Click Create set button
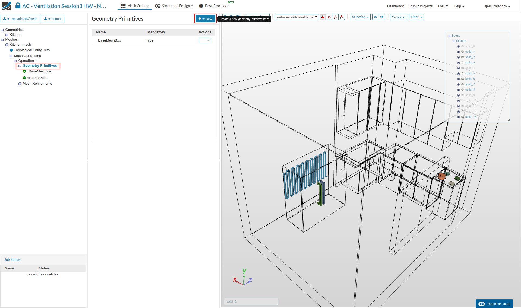Image resolution: width=521 pixels, height=308 pixels. point(399,17)
